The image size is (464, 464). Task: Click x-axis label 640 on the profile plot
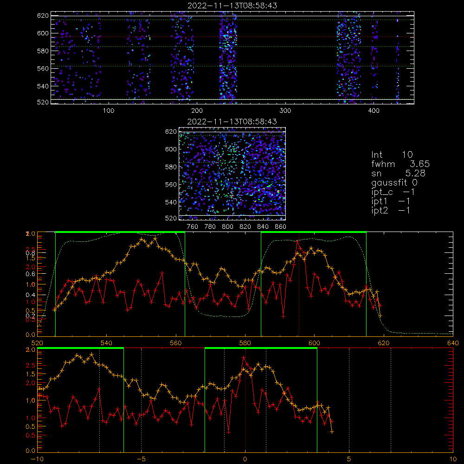click(x=453, y=343)
